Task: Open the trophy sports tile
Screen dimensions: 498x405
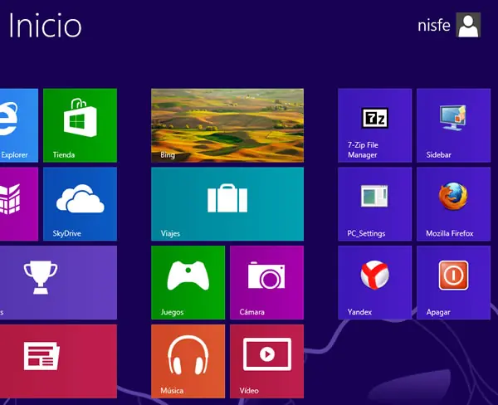Action: coord(58,282)
